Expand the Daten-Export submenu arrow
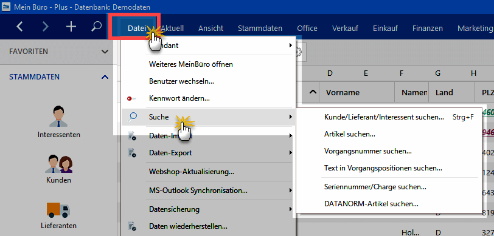The image size is (494, 236). point(290,153)
